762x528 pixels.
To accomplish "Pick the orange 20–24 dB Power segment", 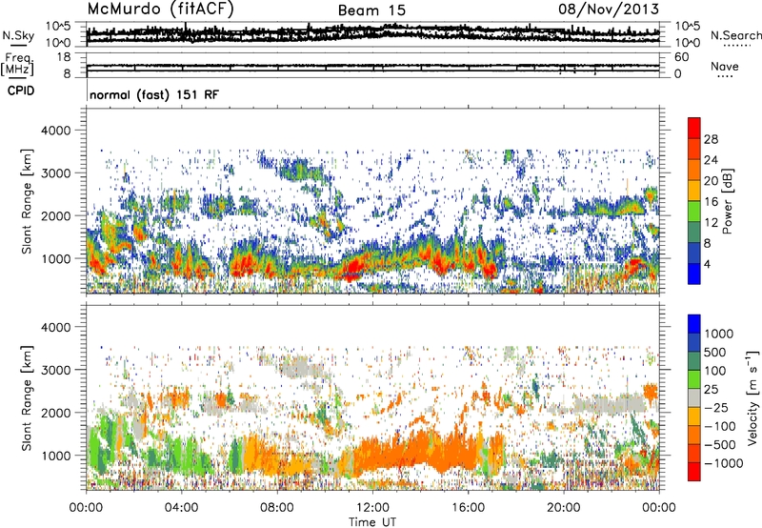I will (x=694, y=170).
